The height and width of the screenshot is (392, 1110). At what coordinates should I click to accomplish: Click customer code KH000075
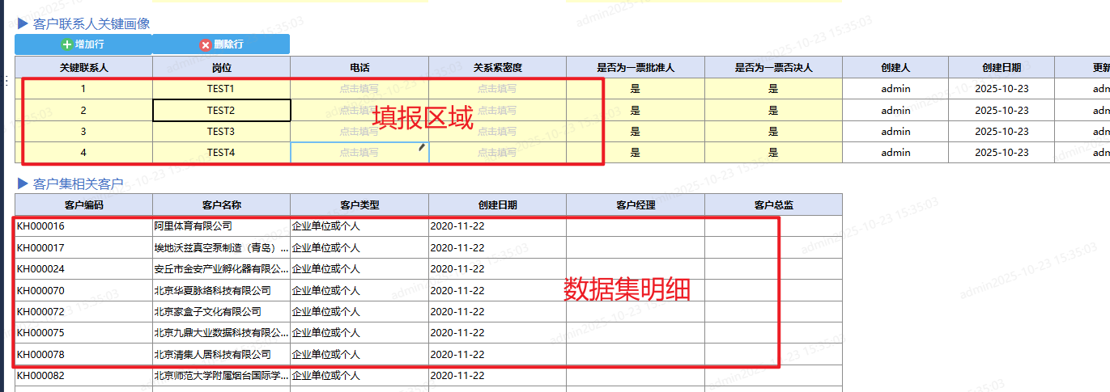click(x=40, y=332)
